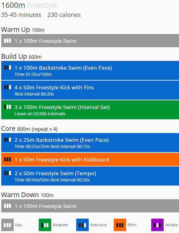
Task: Open the 3 x 100m Freestyle Swim set
Action: pos(90,110)
